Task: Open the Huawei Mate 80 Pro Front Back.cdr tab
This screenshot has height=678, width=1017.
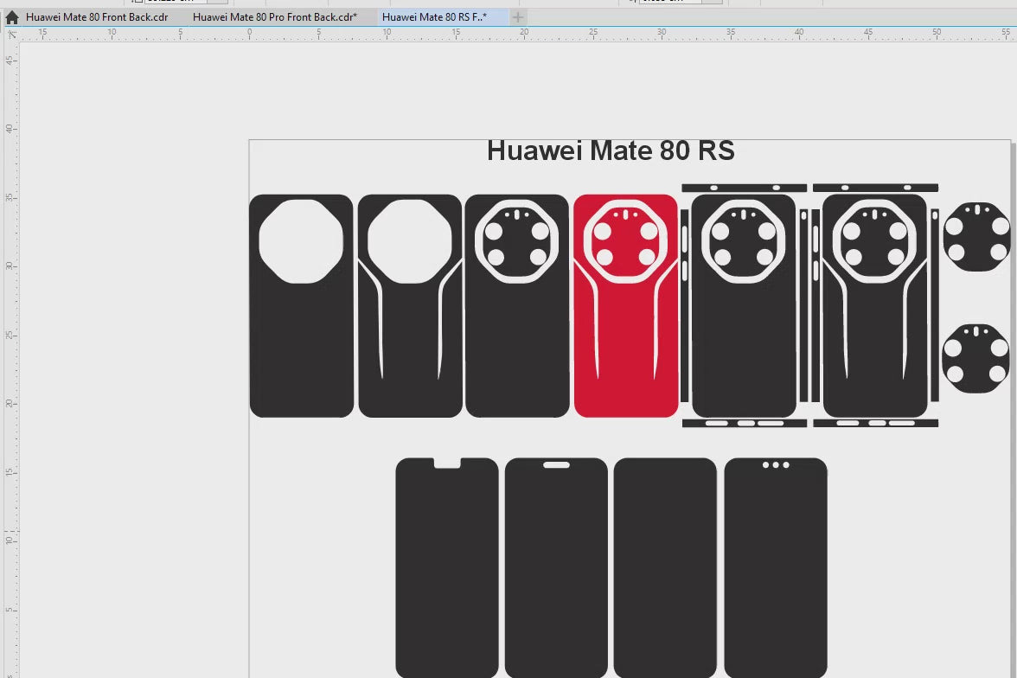Action: [274, 17]
